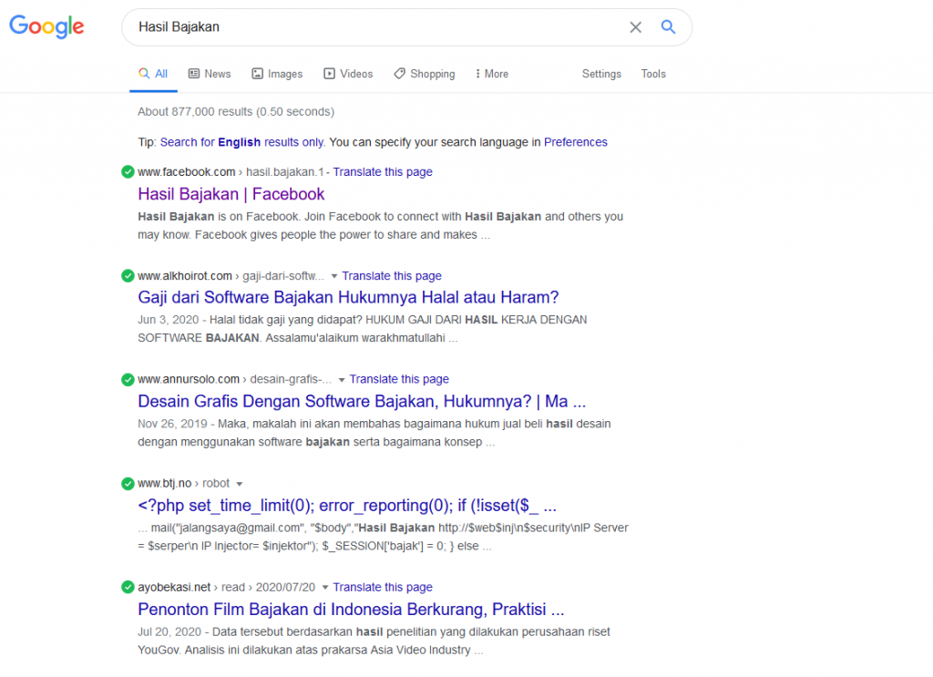Viewport: 933px width, 677px height.
Task: Open the dropdown arrow next to btj.no robot
Action: click(x=240, y=484)
